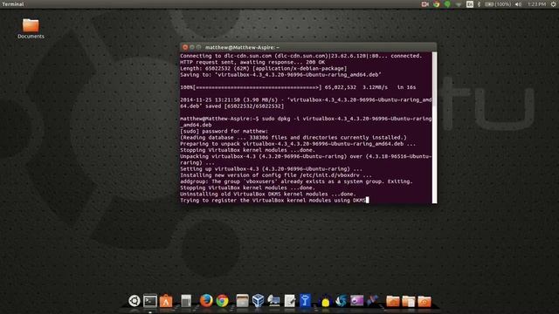Close the terminal window
This screenshot has height=314, width=559.
point(184,47)
